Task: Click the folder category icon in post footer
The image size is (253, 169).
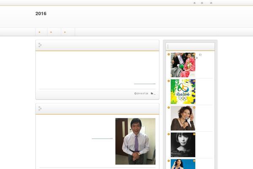Action: (152, 93)
